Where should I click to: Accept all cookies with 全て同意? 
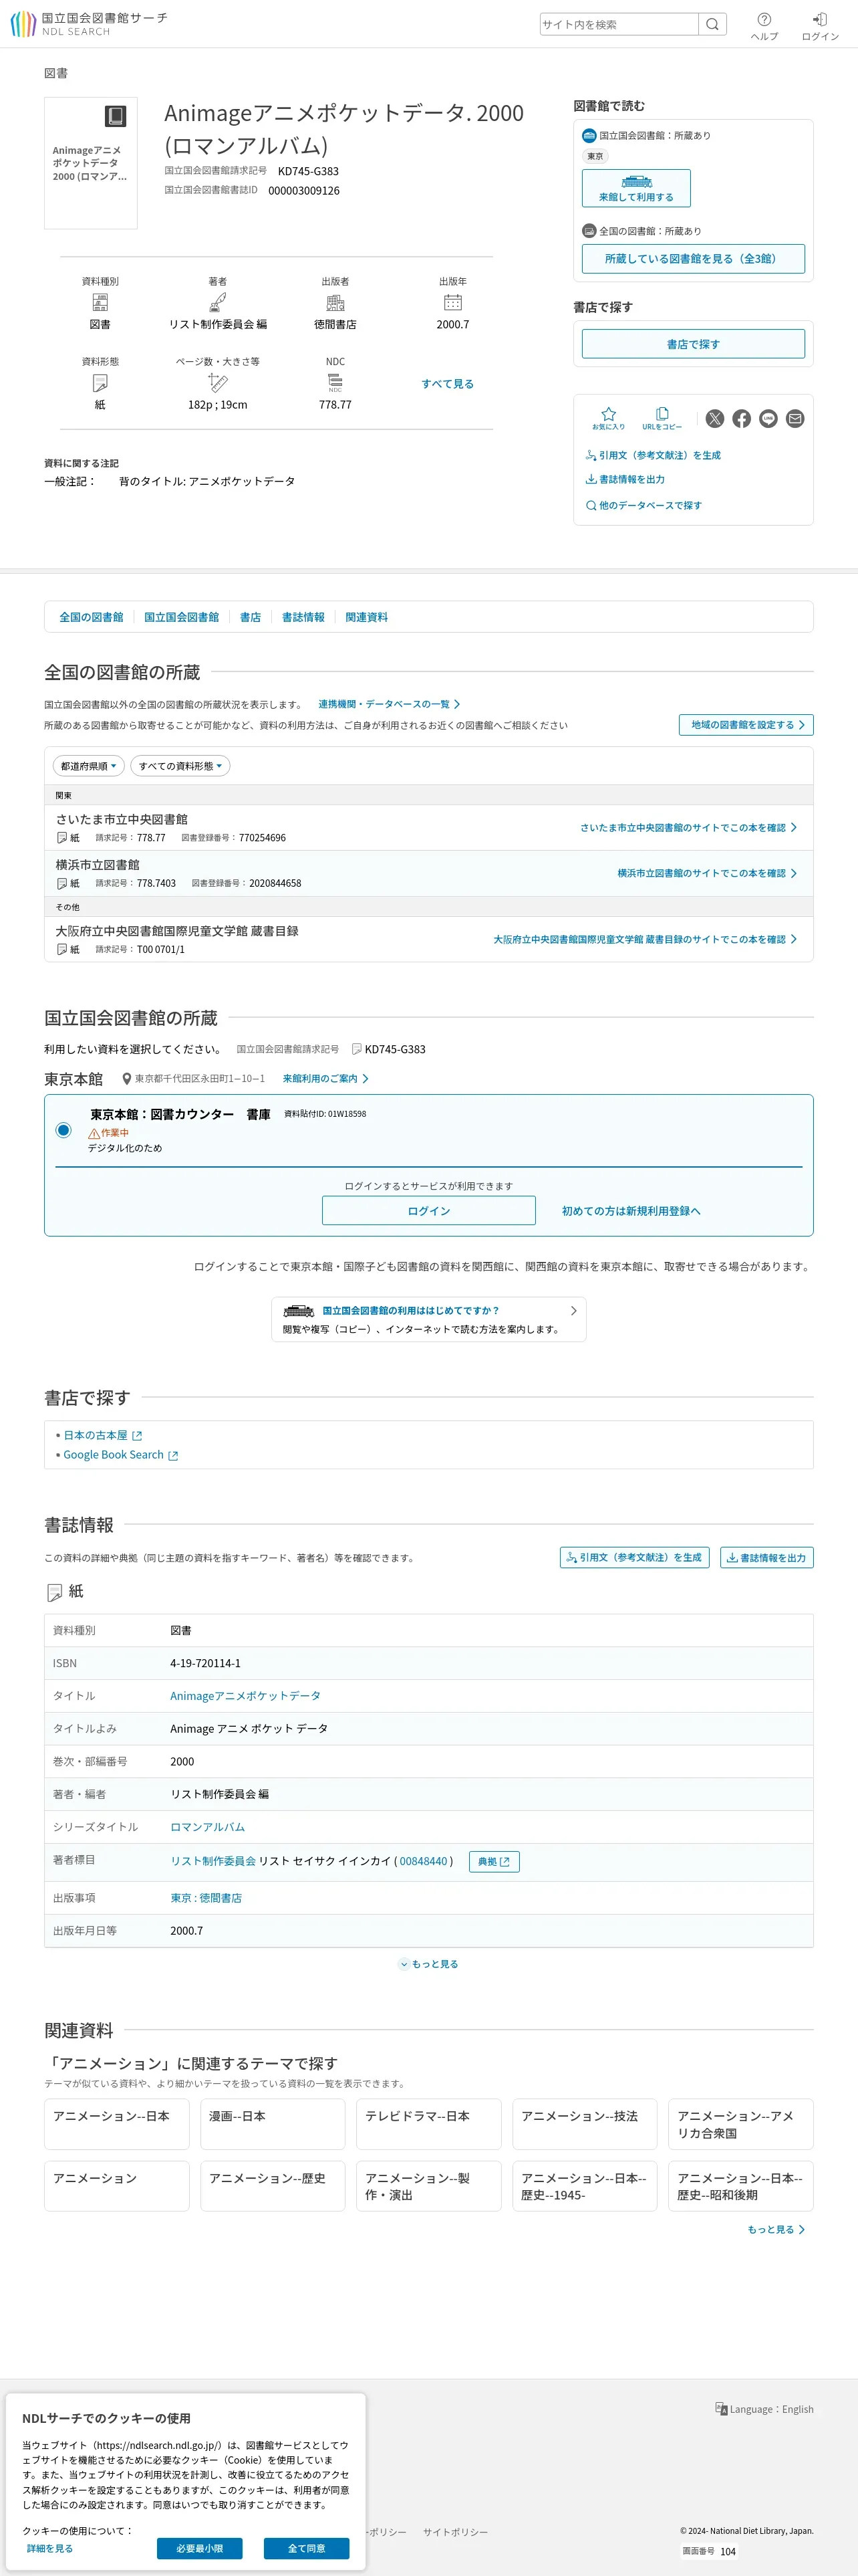tap(307, 2548)
